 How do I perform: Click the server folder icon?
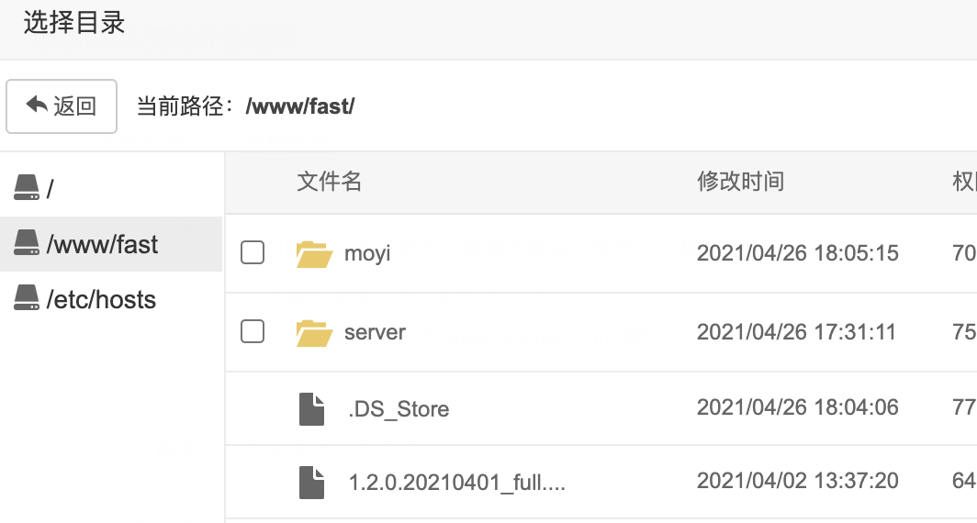pos(314,332)
